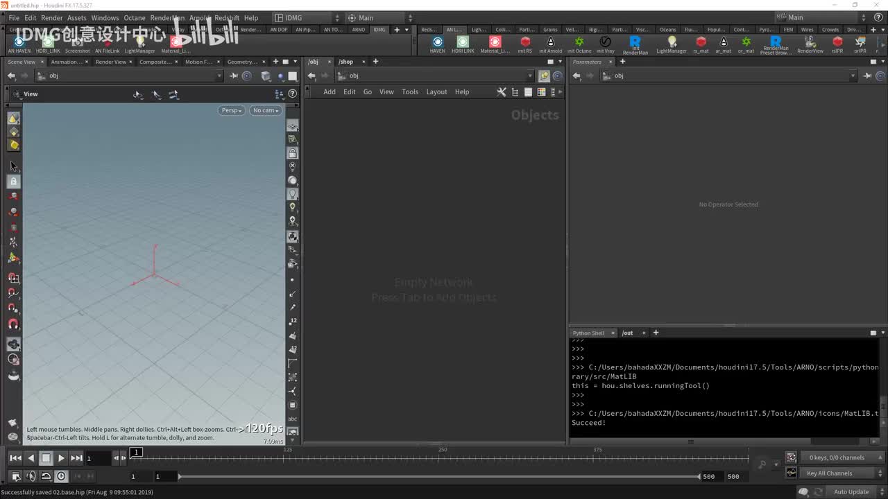Open the Windows menu
This screenshot has width=888, height=499.
point(105,18)
